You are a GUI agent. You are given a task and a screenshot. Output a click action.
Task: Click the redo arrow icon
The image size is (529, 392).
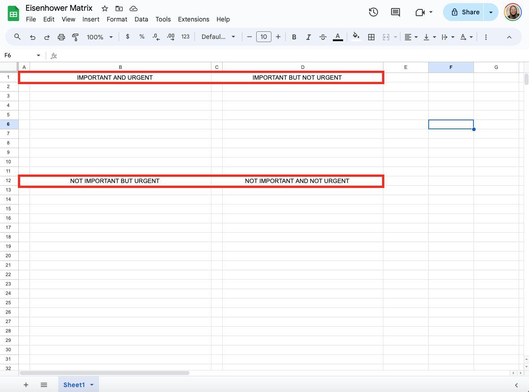click(x=47, y=37)
